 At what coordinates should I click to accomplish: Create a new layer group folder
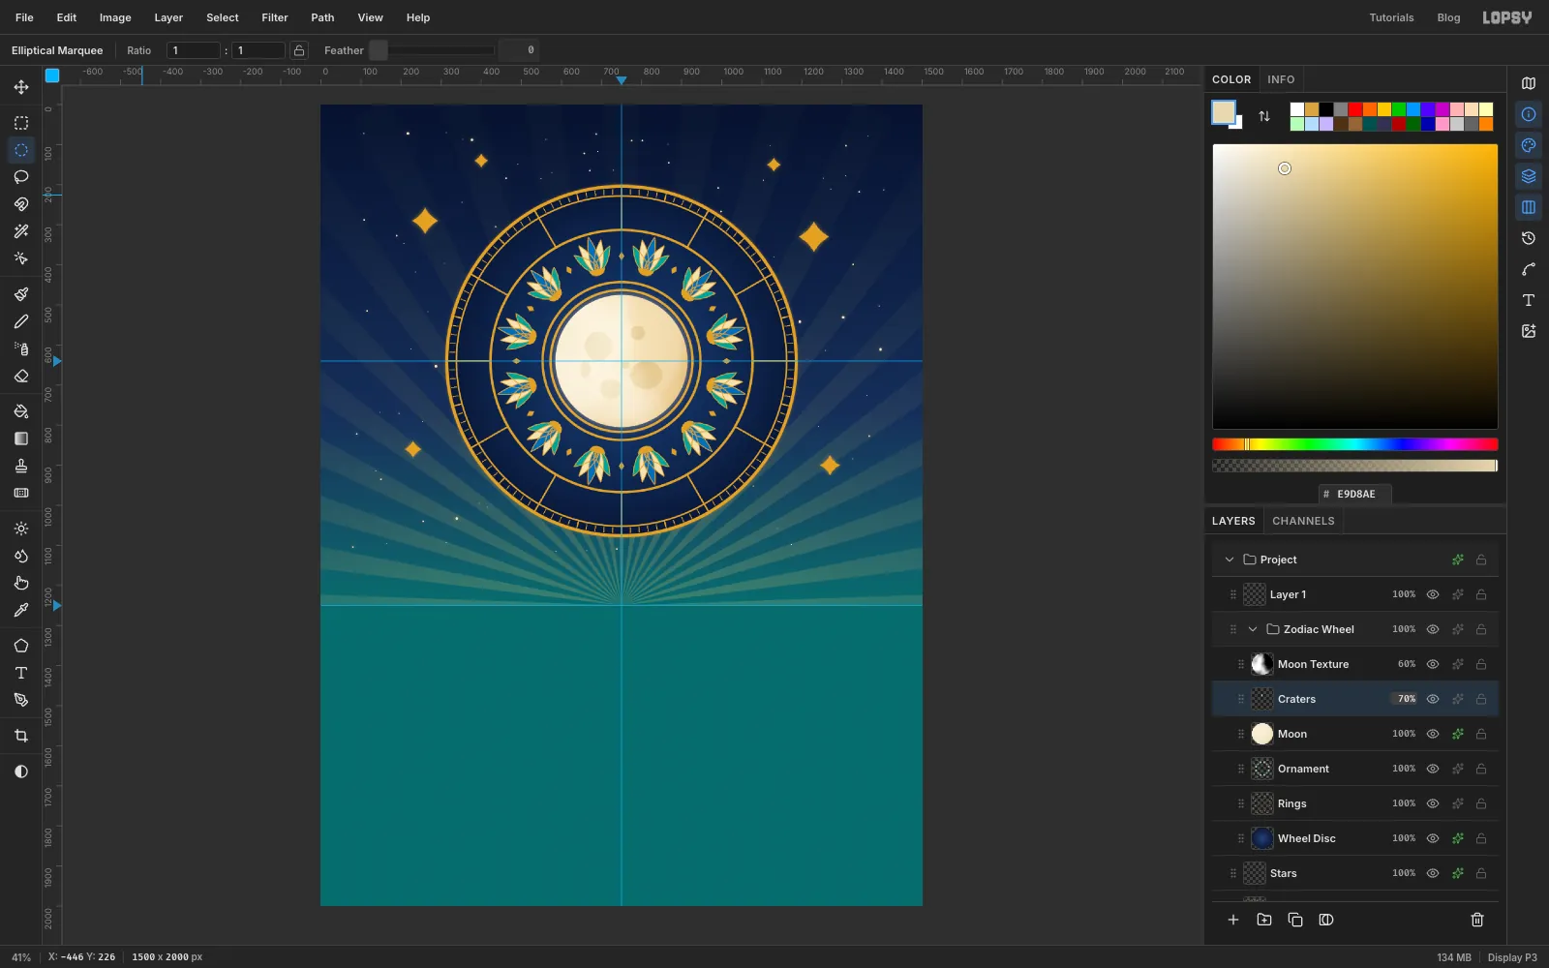1264,920
